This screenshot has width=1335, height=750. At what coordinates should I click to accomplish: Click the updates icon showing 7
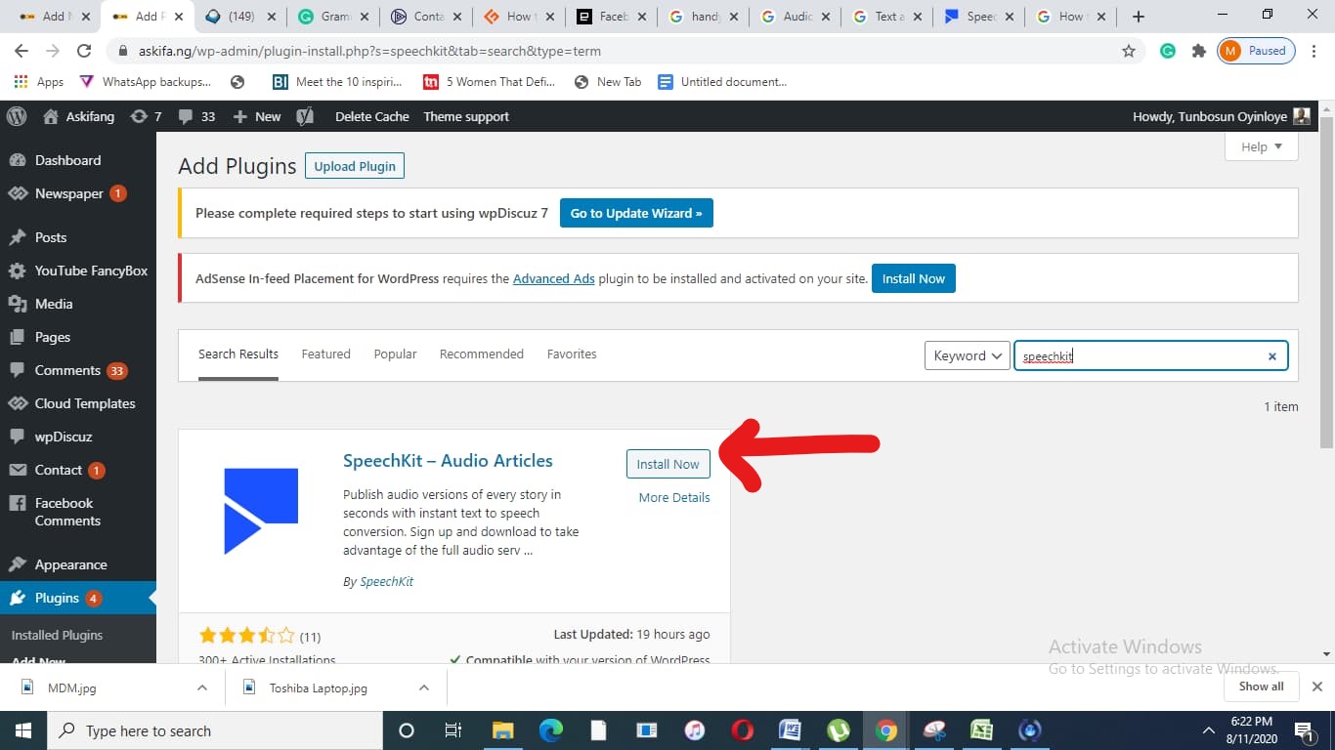[x=145, y=116]
